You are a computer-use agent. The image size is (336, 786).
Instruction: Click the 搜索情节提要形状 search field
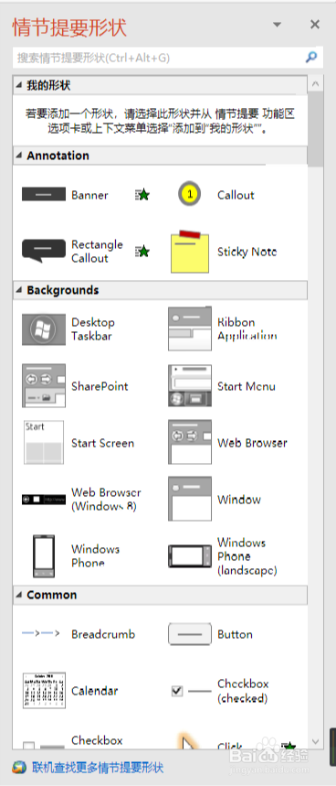click(159, 59)
